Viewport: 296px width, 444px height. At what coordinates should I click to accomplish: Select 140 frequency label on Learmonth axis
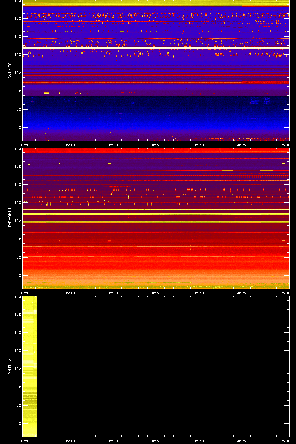point(17,184)
